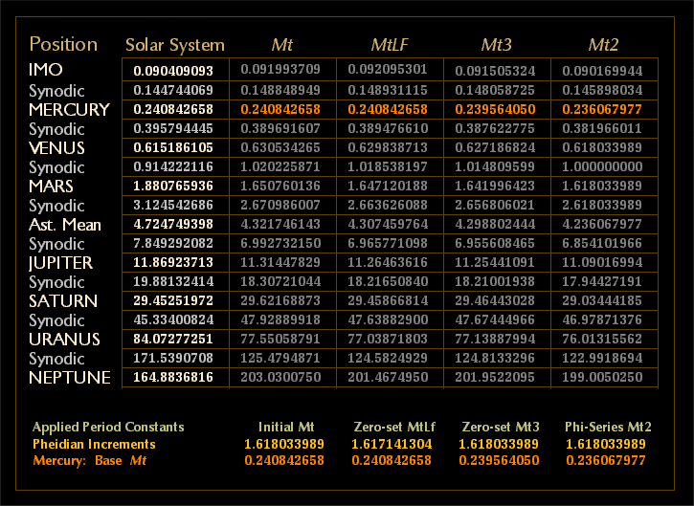Screen dimensions: 694x506
Task: Select Neptune's Mt value 203.0300750
Action: 281,378
